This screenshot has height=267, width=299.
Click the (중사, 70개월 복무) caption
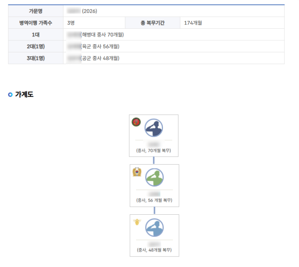(154, 150)
